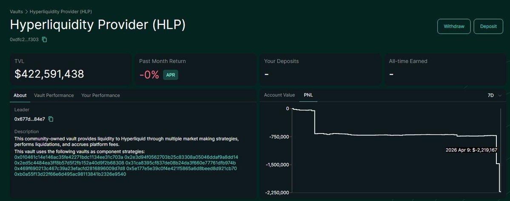Viewport: 510px width, 201px height.
Task: Open component vault 0x469f690213c467c39a23efacfd2816896009d7d8
Action: click(x=70, y=169)
